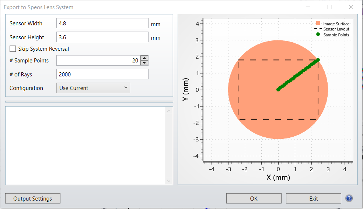Increase # Sample Points with up arrow
The height and width of the screenshot is (209, 363).
[144, 58]
